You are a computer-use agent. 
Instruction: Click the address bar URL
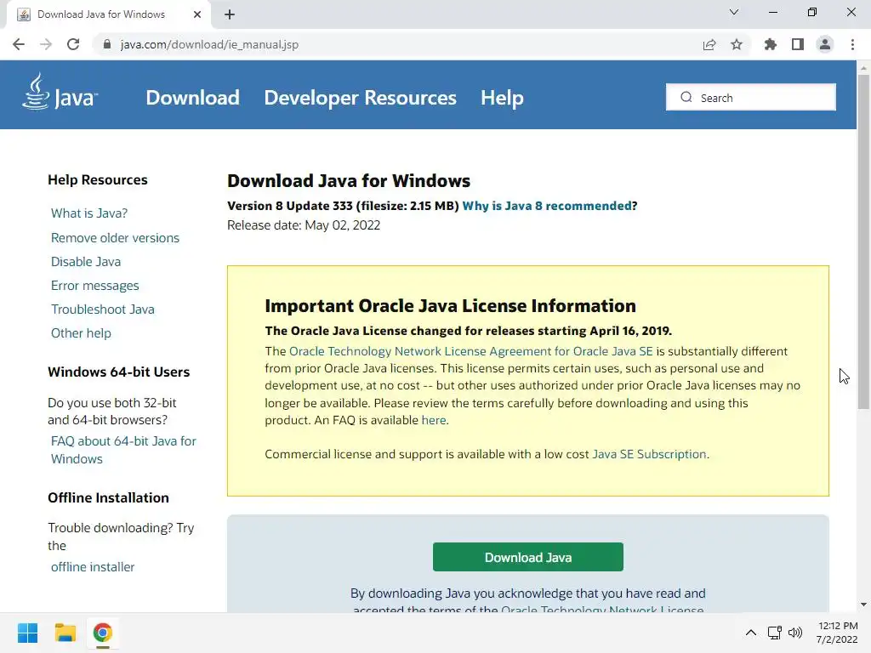tap(209, 44)
